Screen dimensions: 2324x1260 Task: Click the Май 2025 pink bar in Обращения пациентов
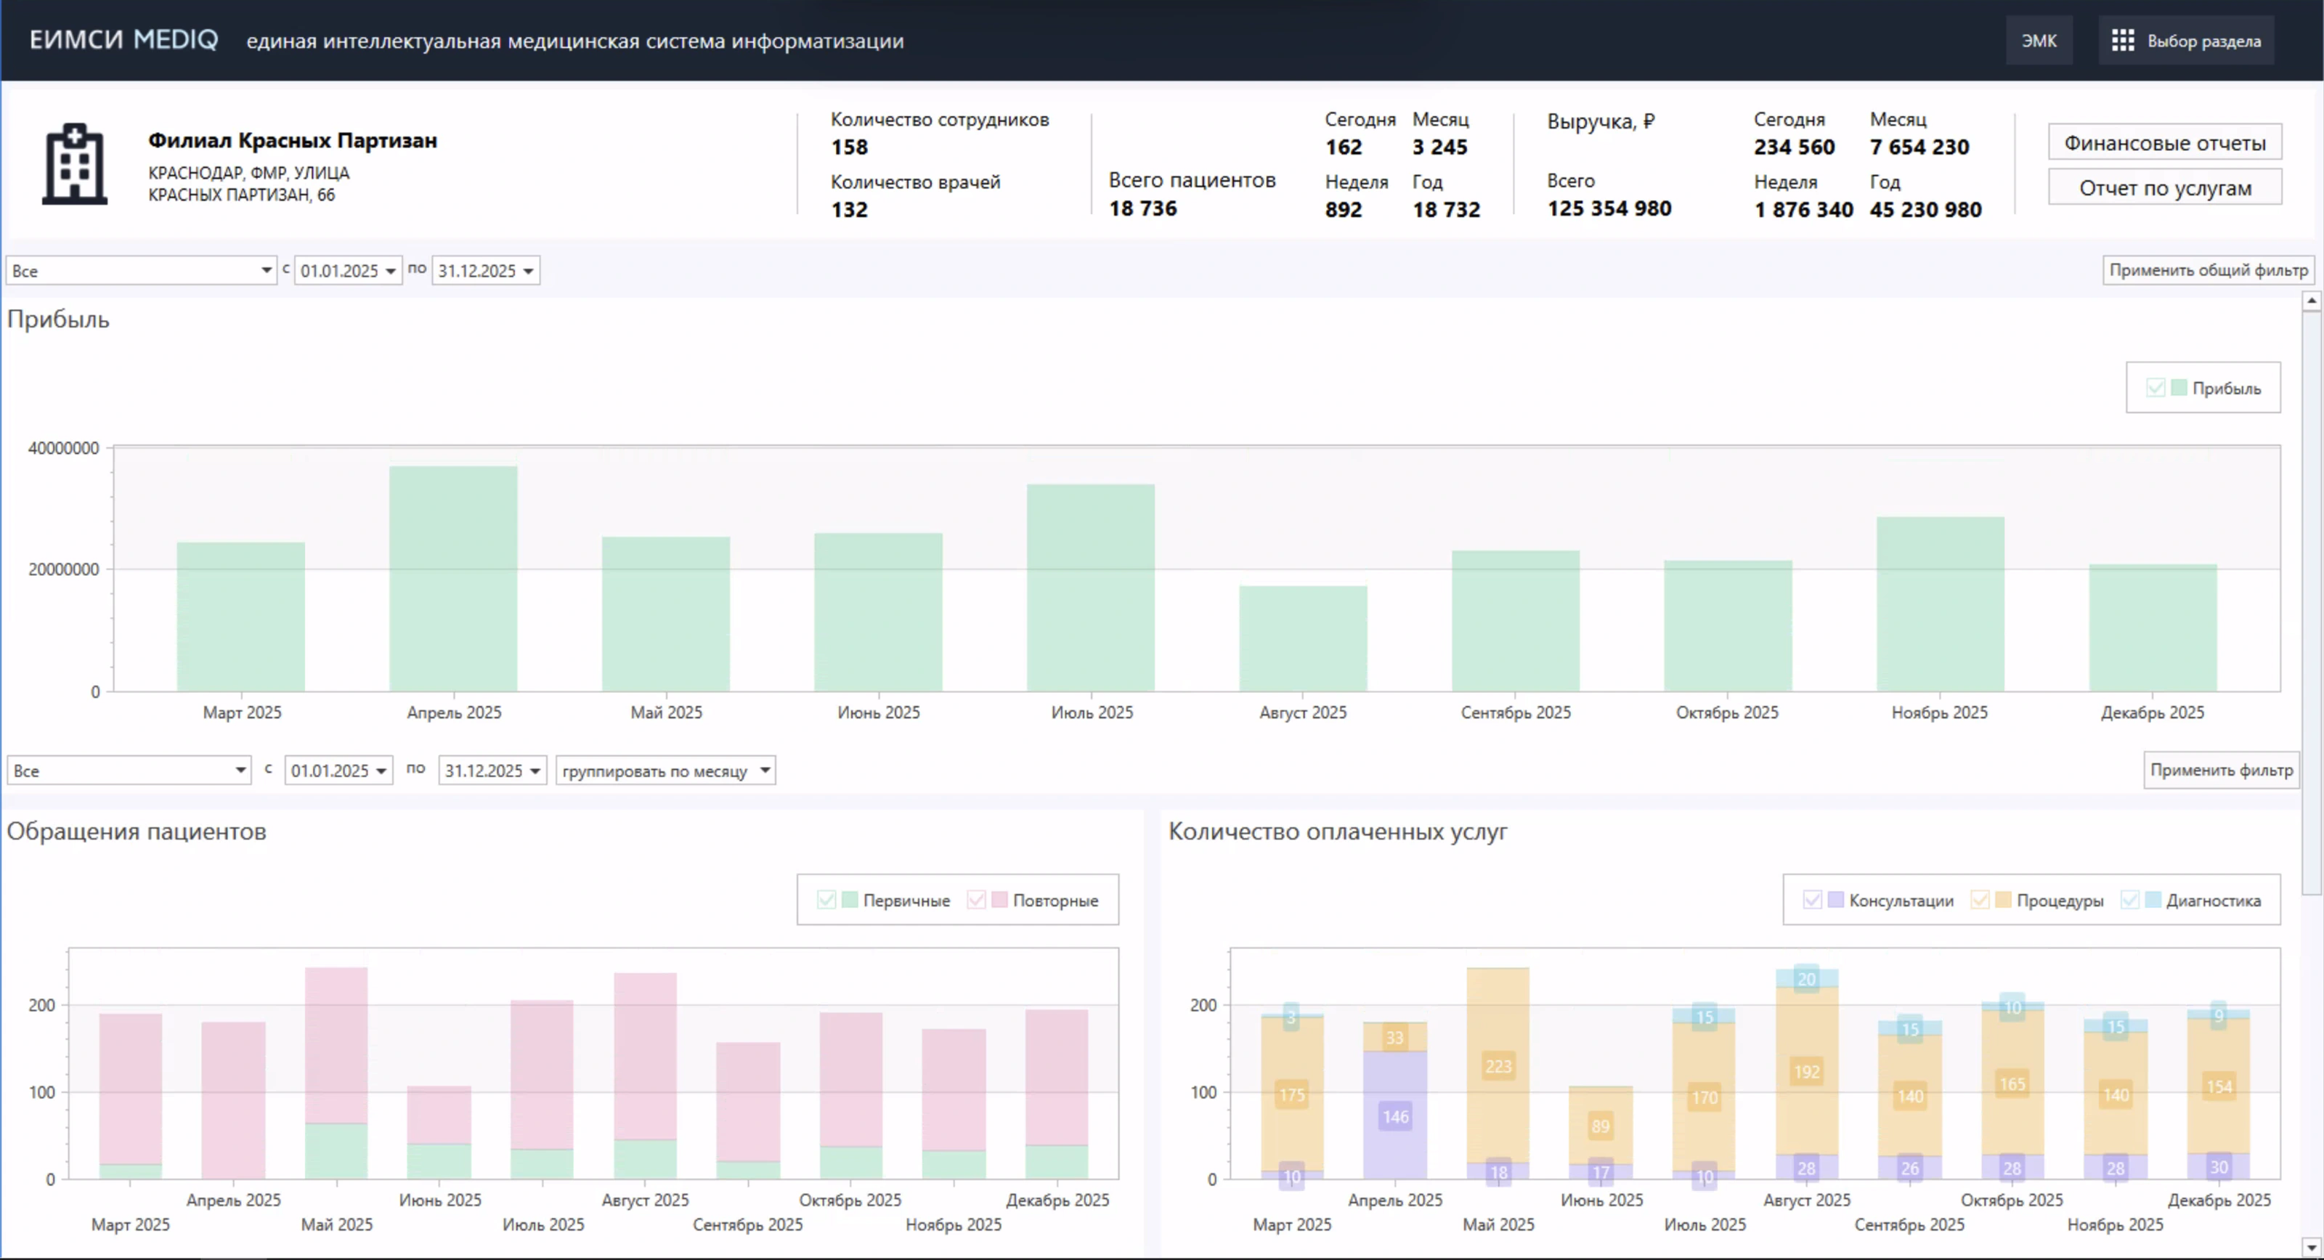tap(336, 1045)
